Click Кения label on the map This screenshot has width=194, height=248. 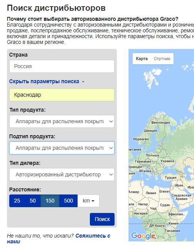point(174,223)
